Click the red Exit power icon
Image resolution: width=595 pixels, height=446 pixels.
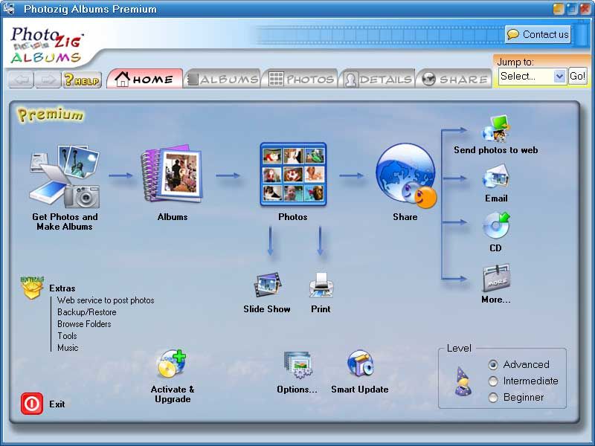[x=32, y=404]
